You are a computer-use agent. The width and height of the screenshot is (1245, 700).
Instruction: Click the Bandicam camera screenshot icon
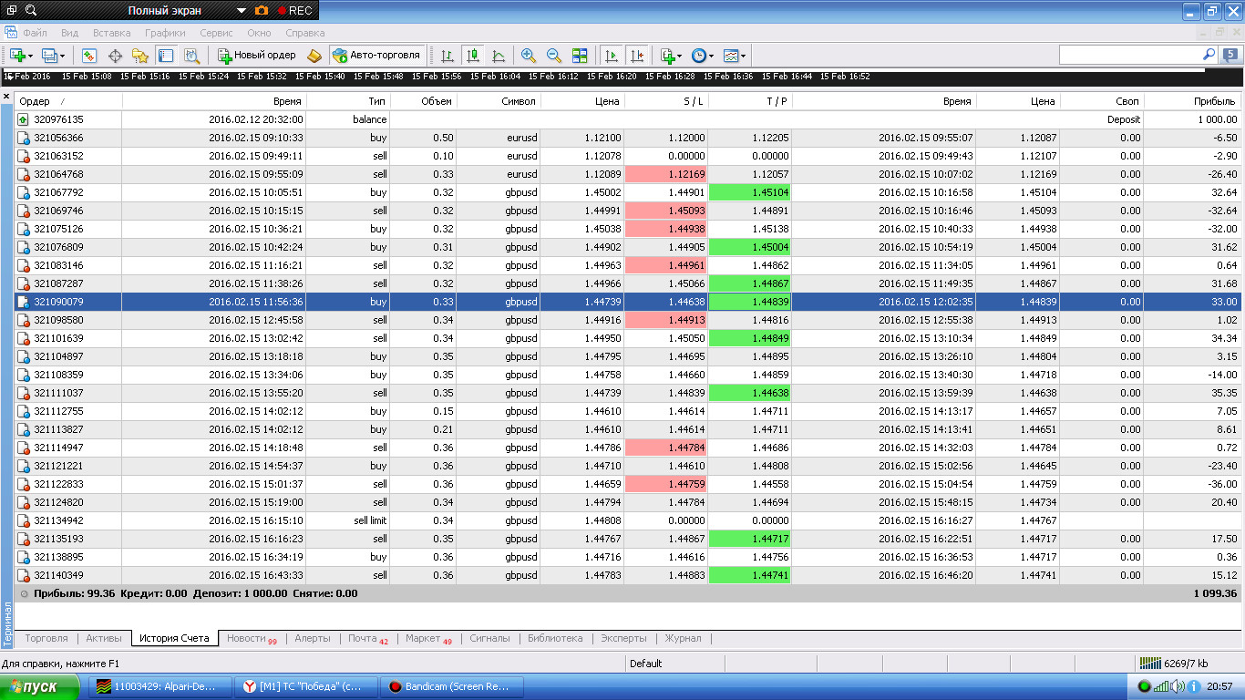coord(262,11)
